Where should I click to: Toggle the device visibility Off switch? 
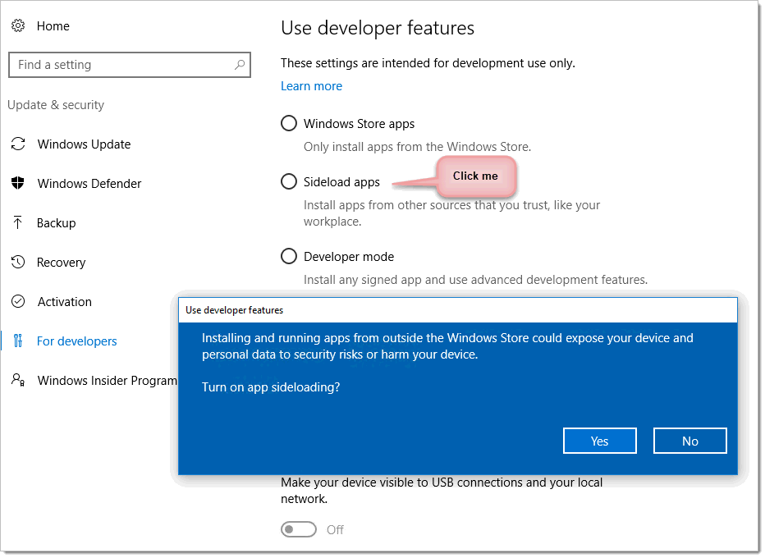tap(299, 530)
